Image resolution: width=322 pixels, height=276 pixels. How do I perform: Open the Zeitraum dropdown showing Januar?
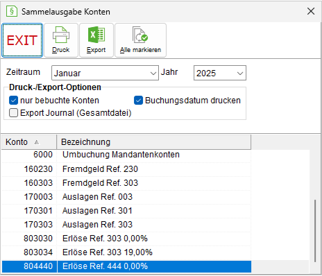(x=105, y=73)
